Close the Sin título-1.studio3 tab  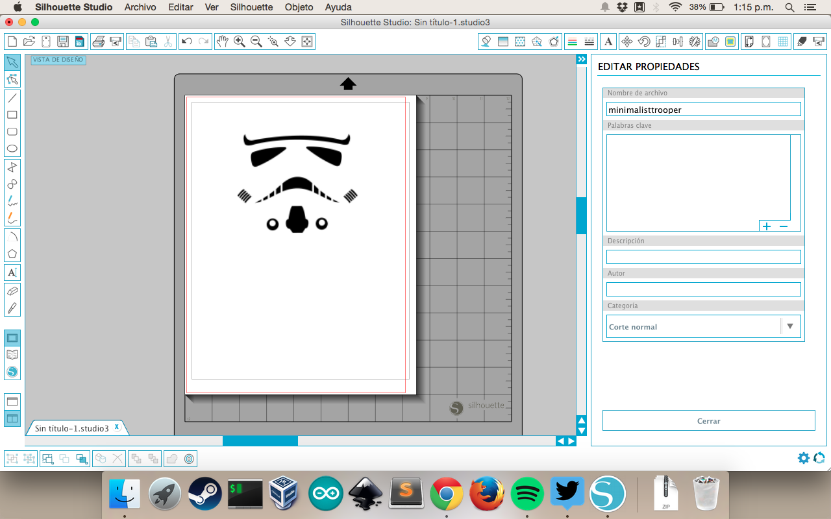(117, 427)
